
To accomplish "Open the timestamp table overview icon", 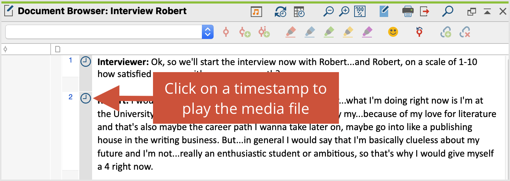I will click(299, 12).
